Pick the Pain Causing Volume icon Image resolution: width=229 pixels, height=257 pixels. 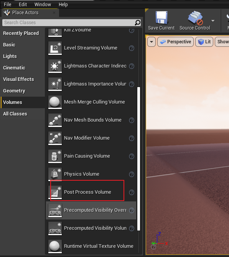55,156
